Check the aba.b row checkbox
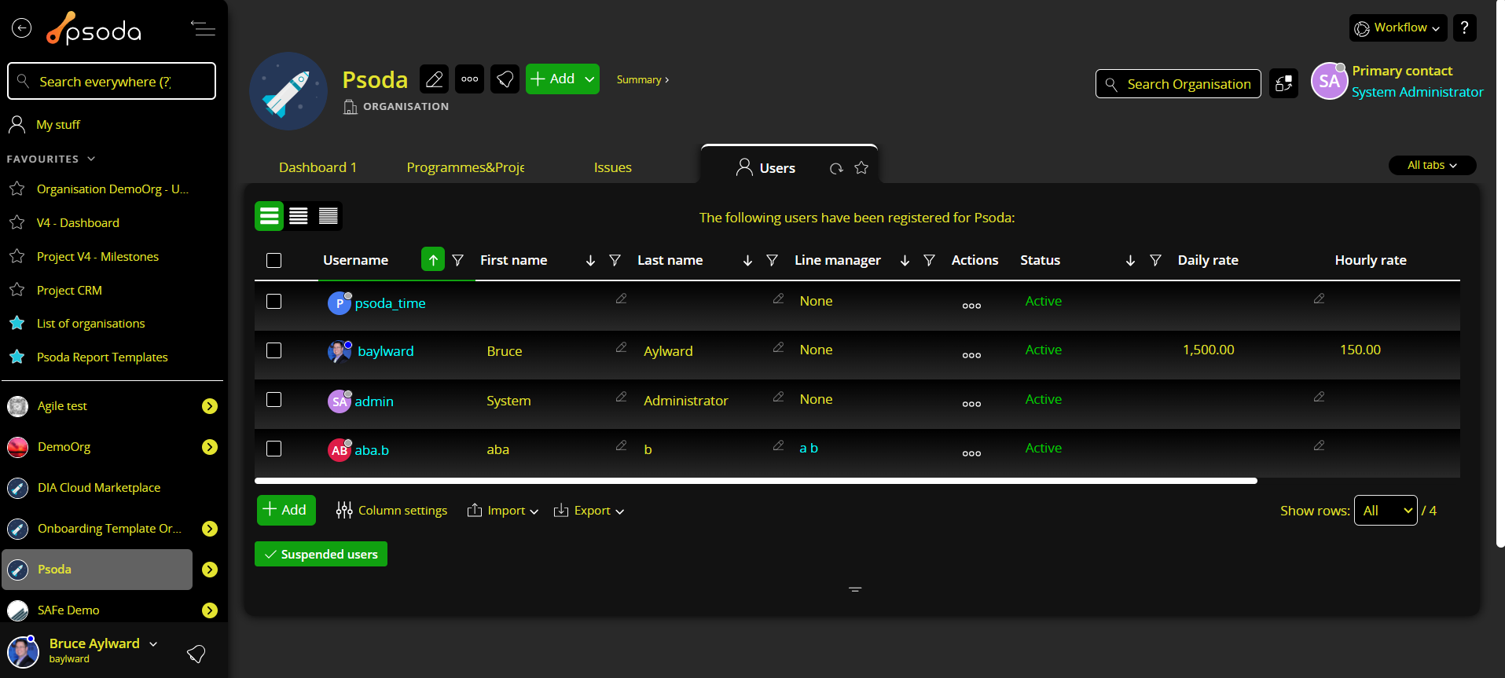This screenshot has width=1505, height=678. tap(273, 449)
